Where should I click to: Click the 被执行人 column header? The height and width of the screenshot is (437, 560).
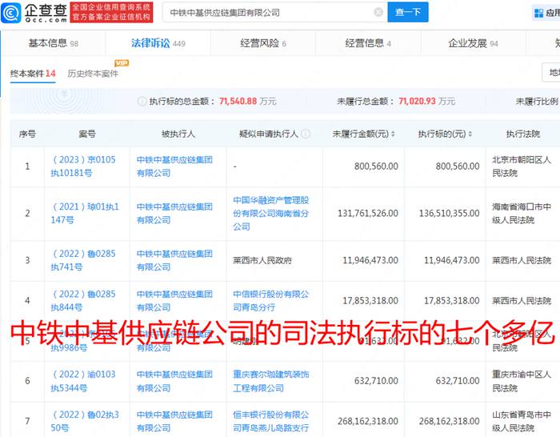coord(178,134)
